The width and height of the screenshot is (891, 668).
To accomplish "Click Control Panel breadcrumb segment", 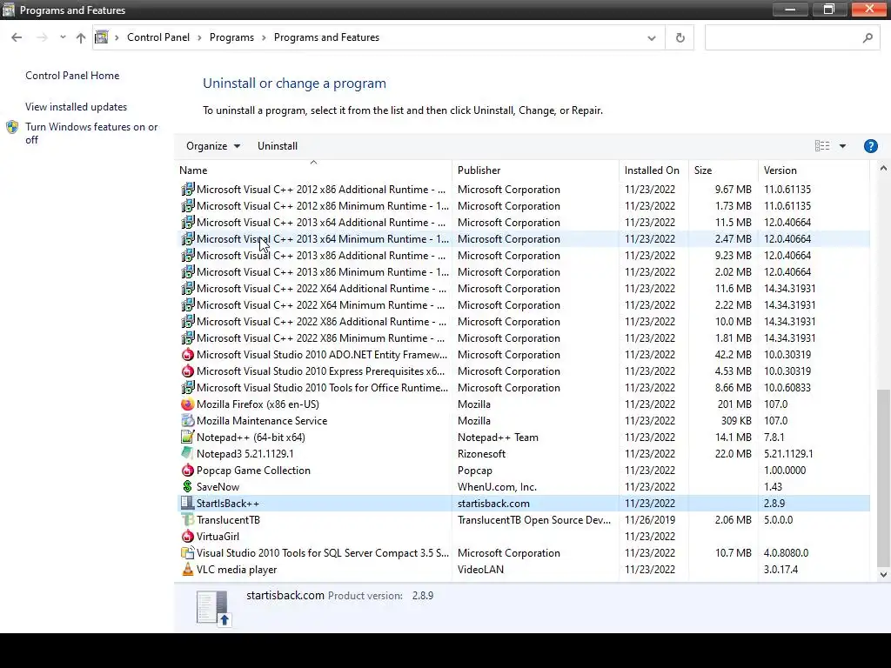I will [158, 37].
